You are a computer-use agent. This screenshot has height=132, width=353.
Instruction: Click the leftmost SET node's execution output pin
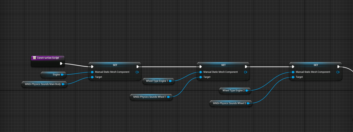138,67
